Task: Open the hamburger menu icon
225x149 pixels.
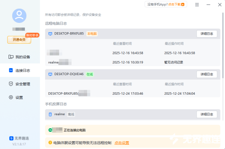Action: (197, 5)
